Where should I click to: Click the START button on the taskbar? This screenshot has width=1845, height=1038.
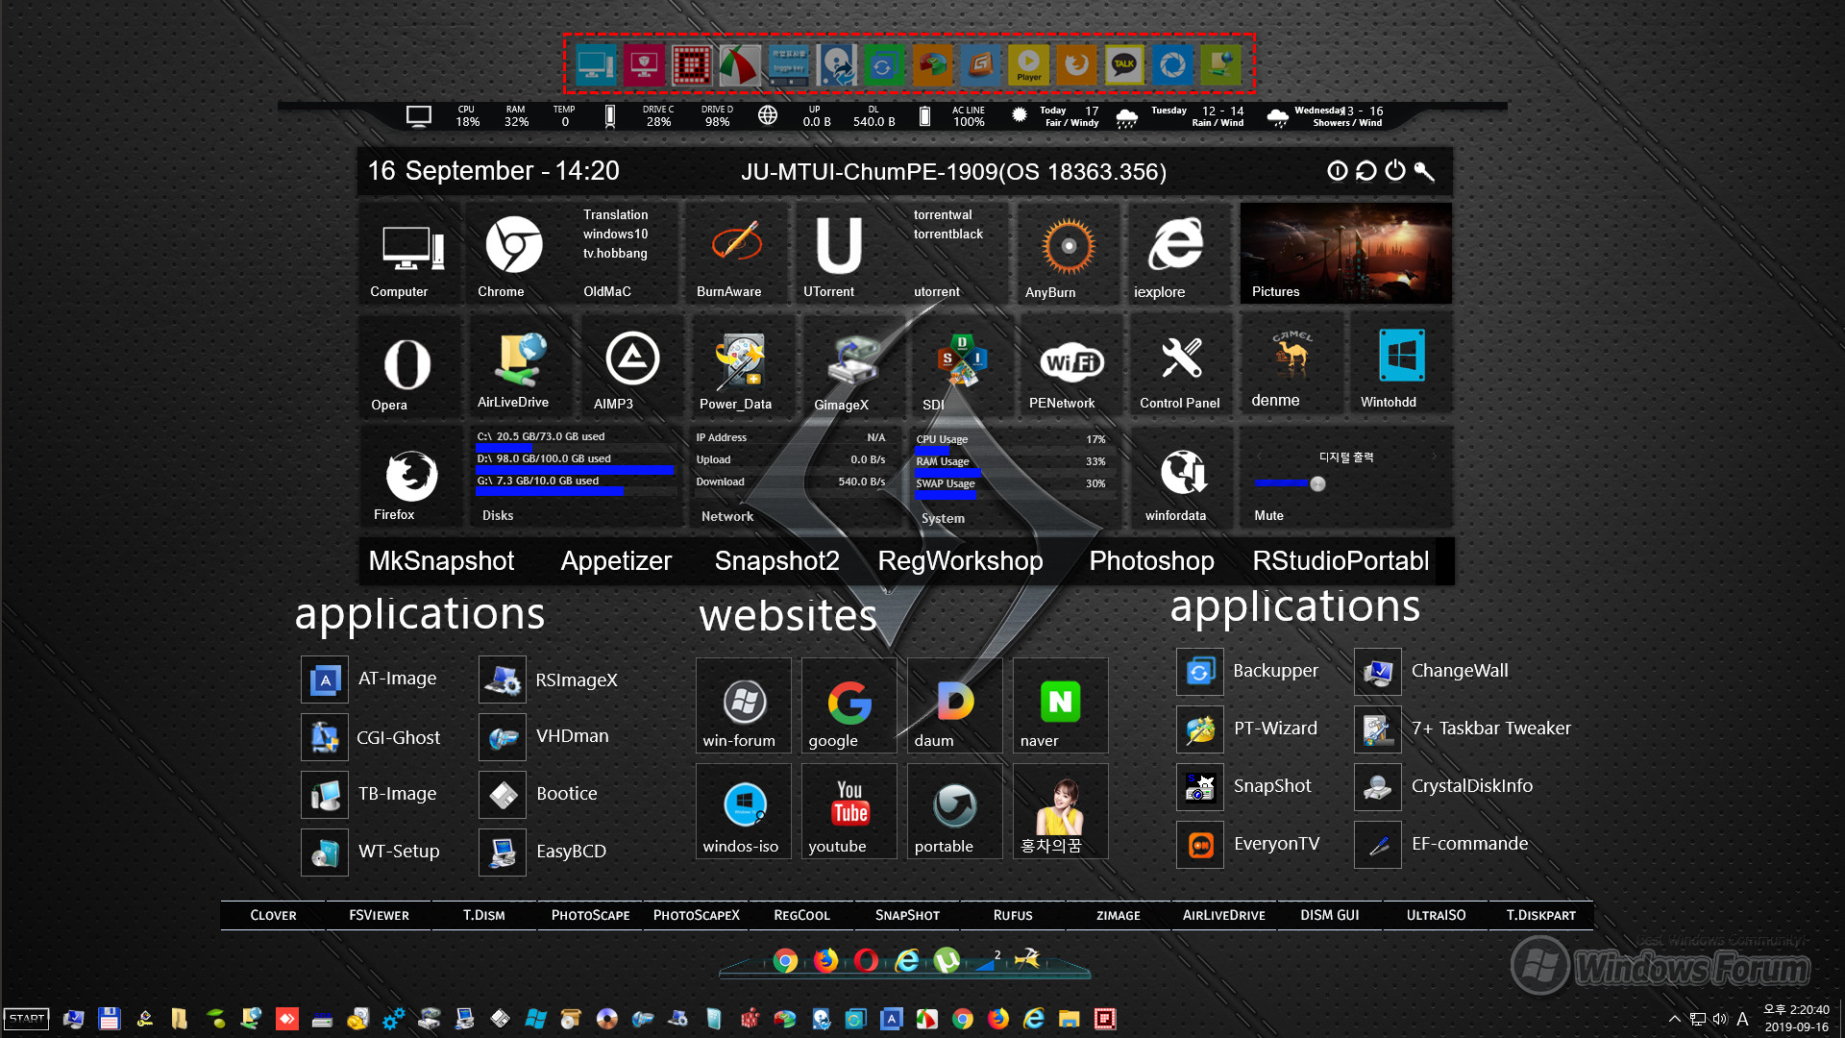tap(27, 1019)
